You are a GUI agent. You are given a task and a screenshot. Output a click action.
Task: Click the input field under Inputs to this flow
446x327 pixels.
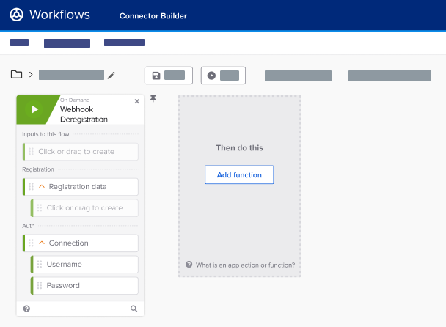pyautogui.click(x=81, y=152)
